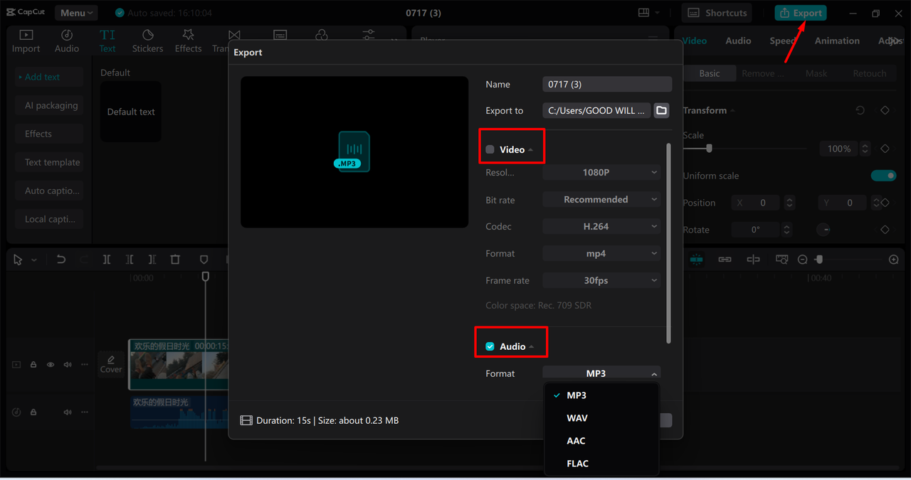The width and height of the screenshot is (911, 480).
Task: Click the teal Export button in title bar
Action: [801, 13]
